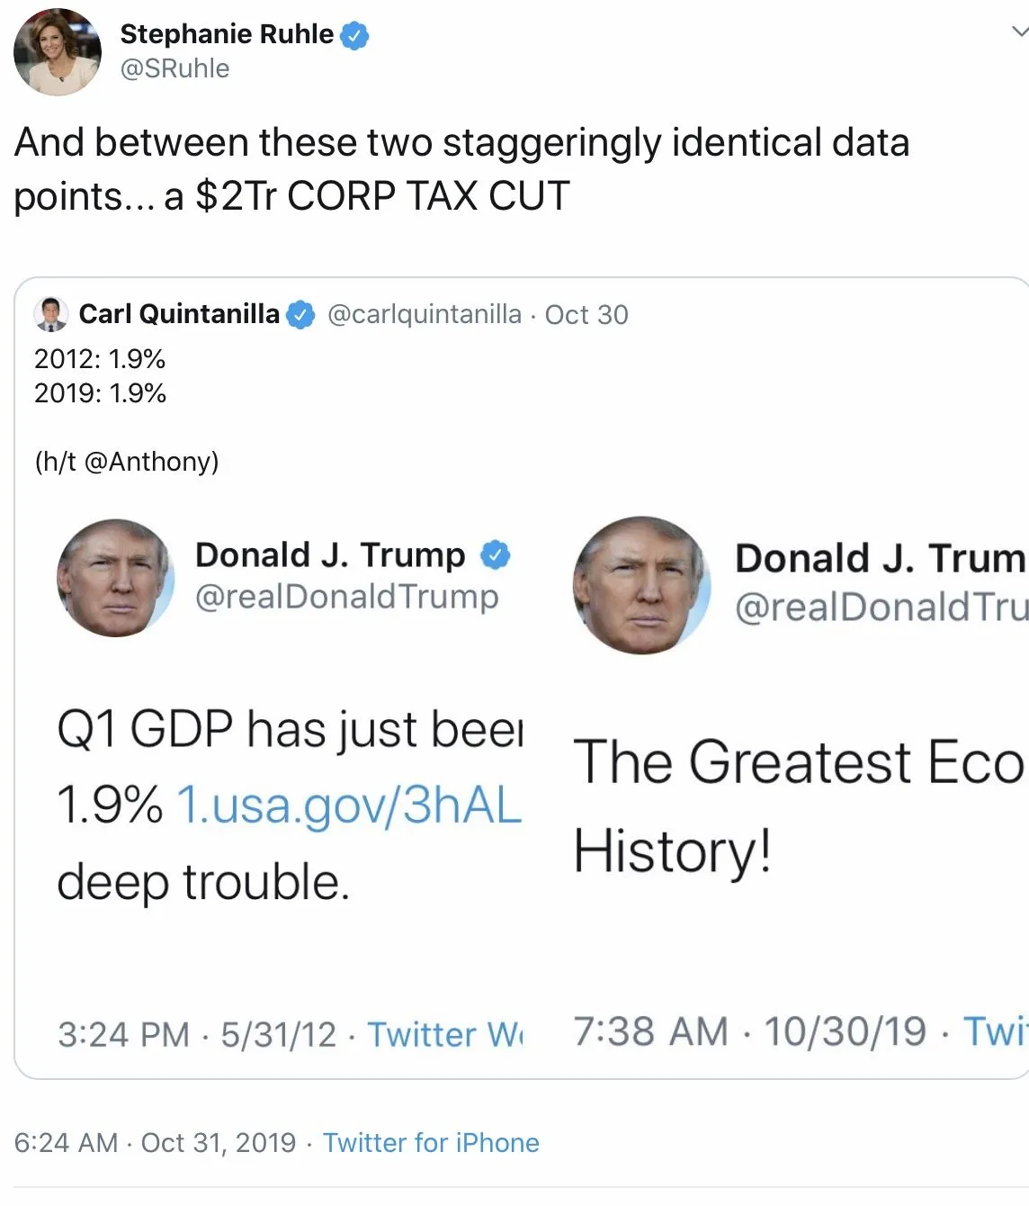Open the 1.usa.gov/3hAL link
This screenshot has height=1206, width=1029.
pyautogui.click(x=349, y=805)
